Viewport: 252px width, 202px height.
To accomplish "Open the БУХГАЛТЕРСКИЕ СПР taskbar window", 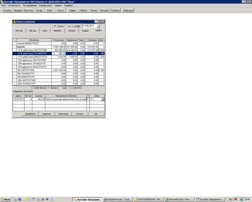I will (x=149, y=199).
